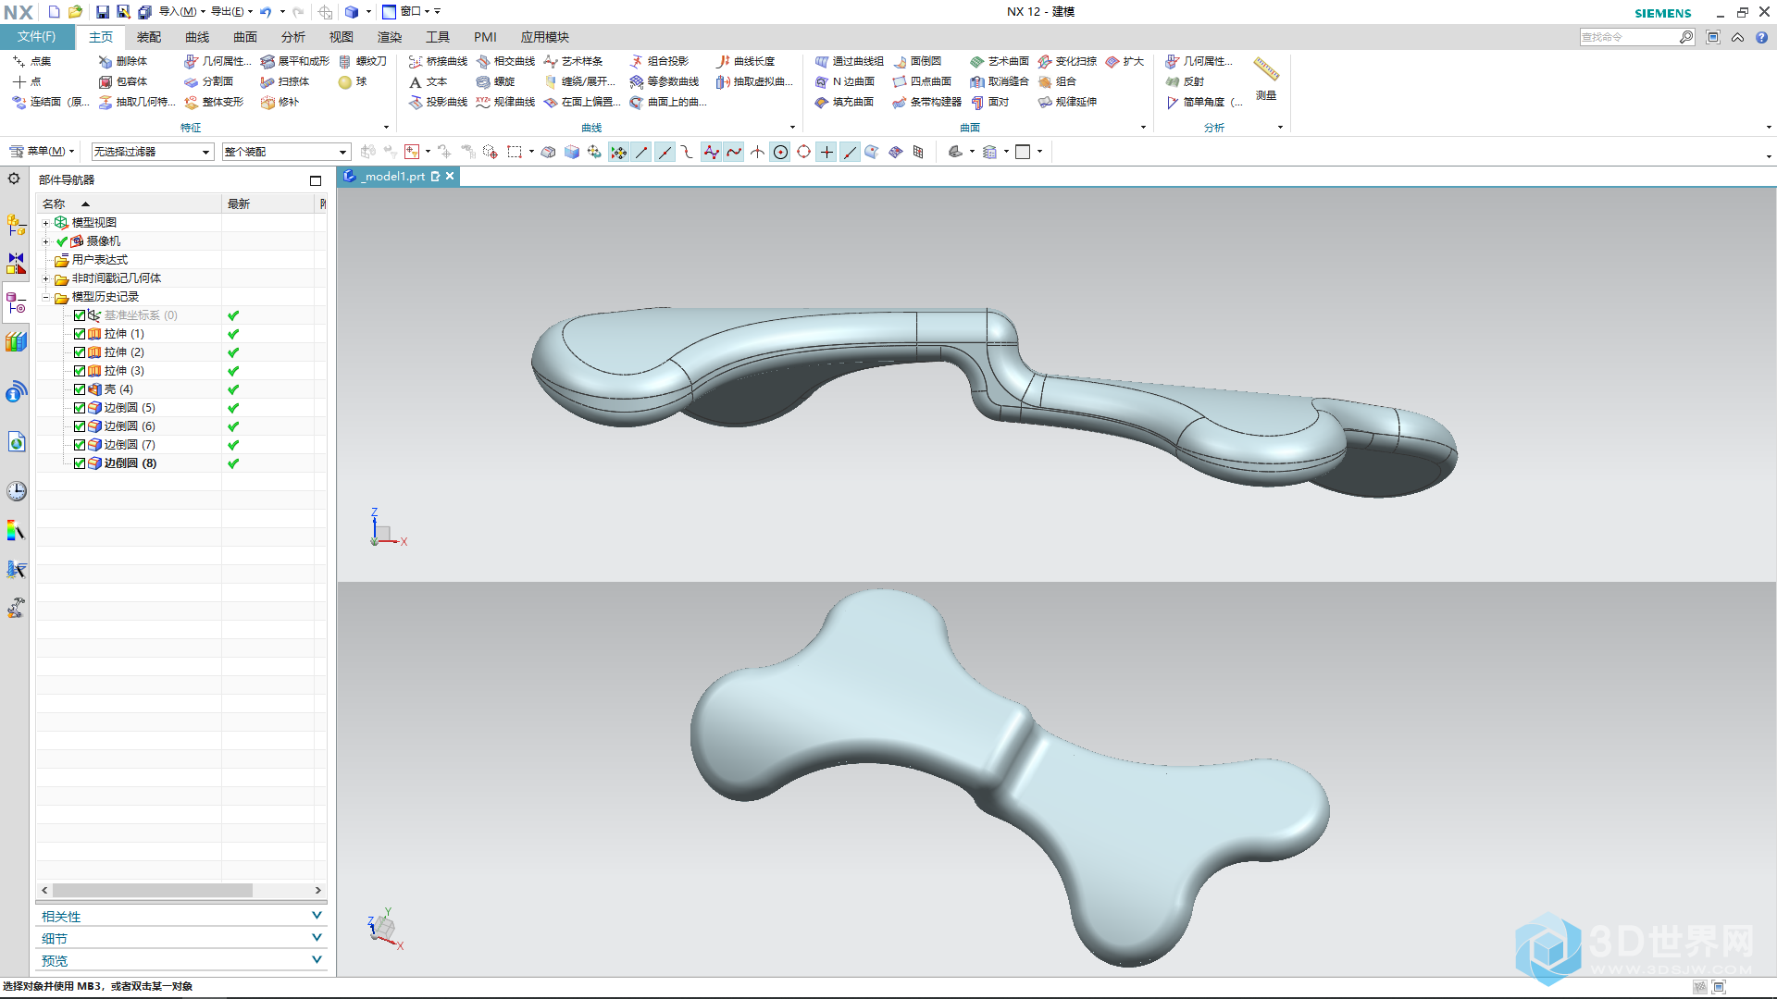The width and height of the screenshot is (1777, 999).
Task: Click the 反射 (Reflection) analysis tool
Action: (1186, 81)
